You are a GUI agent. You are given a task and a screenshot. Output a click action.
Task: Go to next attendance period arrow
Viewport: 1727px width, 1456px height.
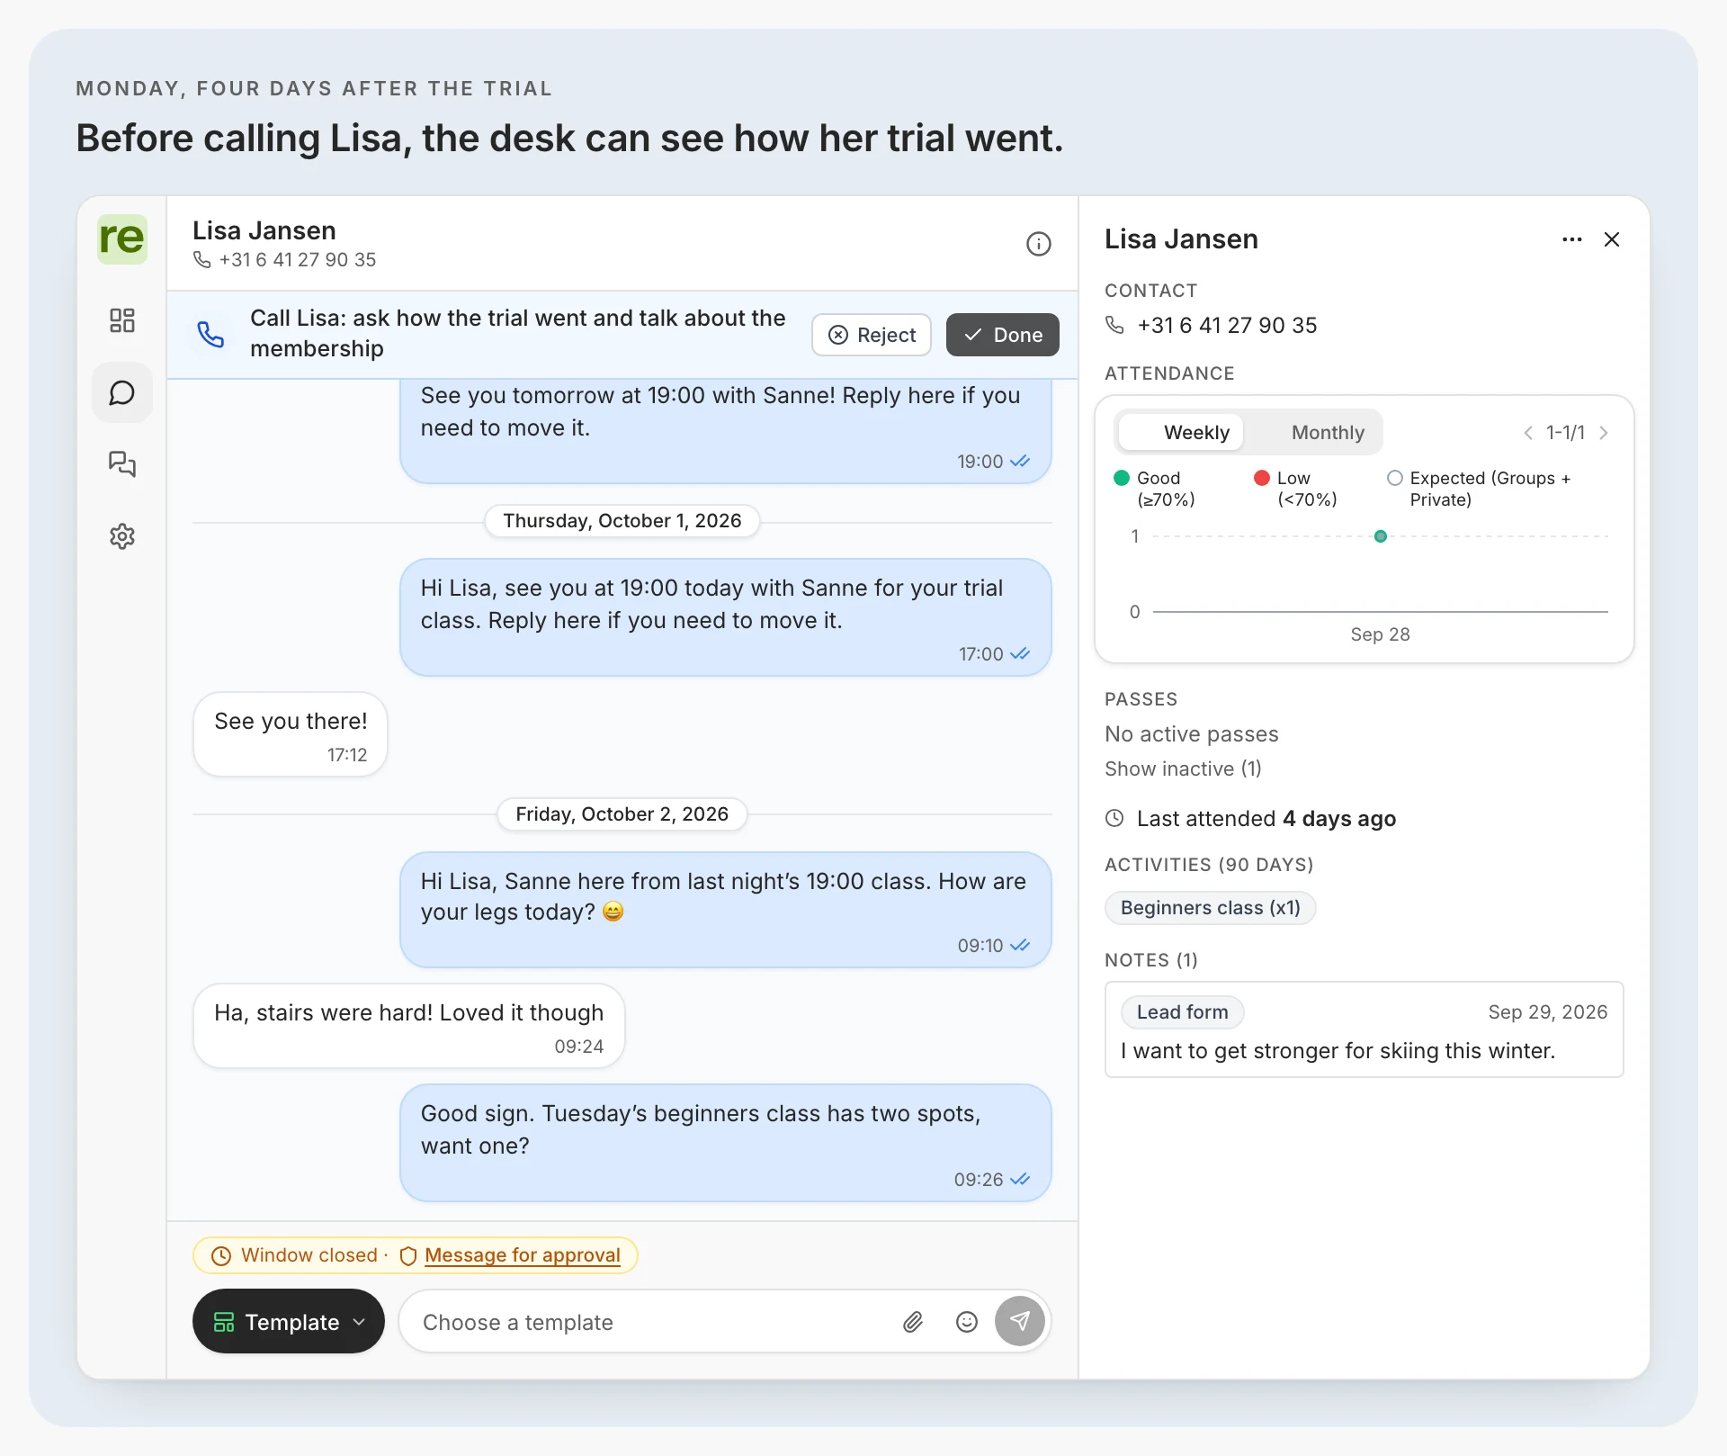[1603, 433]
